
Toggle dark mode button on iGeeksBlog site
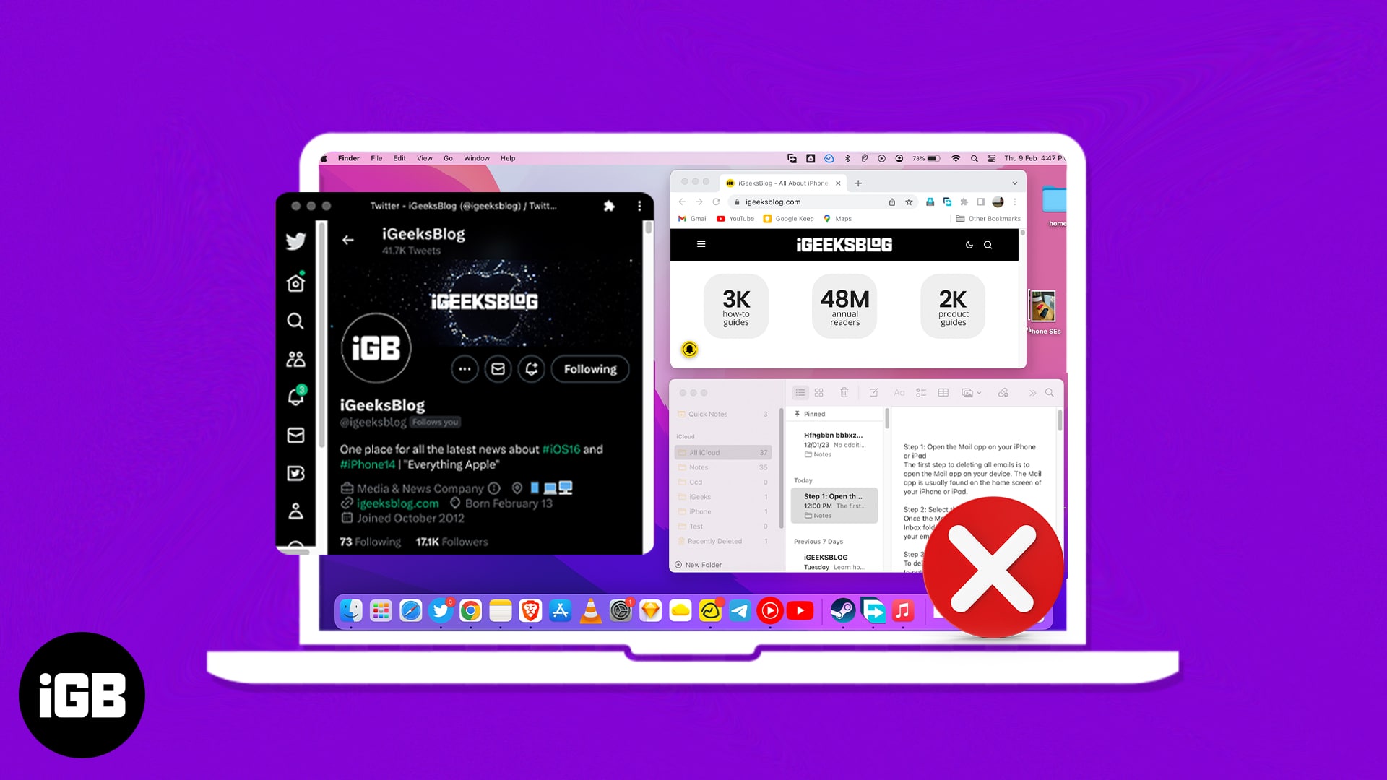coord(968,245)
